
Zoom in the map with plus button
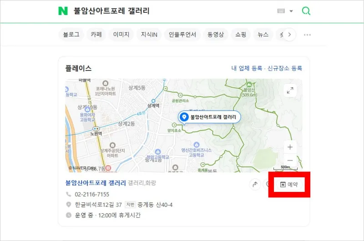tap(290, 147)
